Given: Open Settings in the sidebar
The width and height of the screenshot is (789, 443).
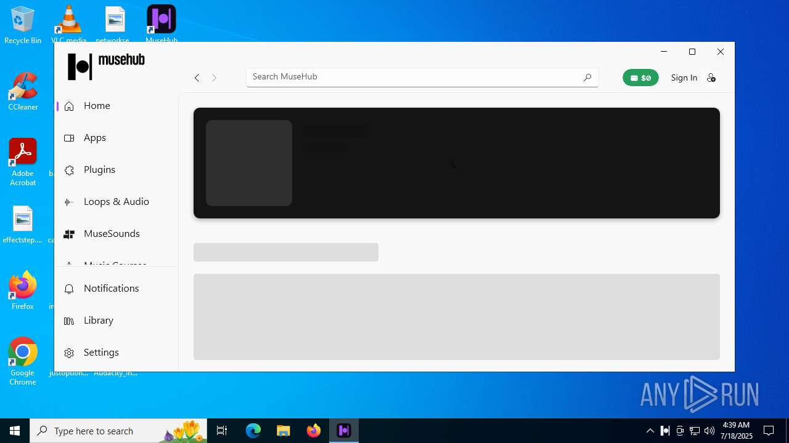Looking at the screenshot, I should click(x=117, y=353).
